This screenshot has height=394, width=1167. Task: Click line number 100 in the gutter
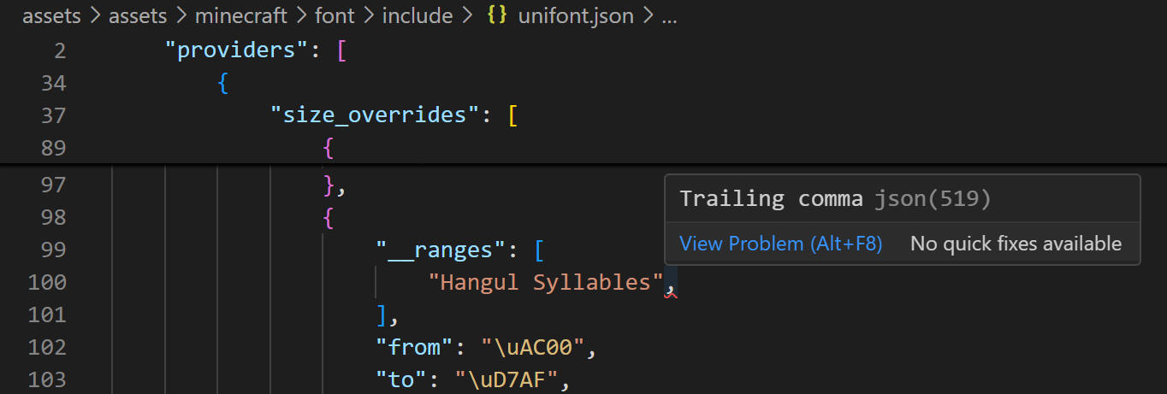(x=47, y=282)
